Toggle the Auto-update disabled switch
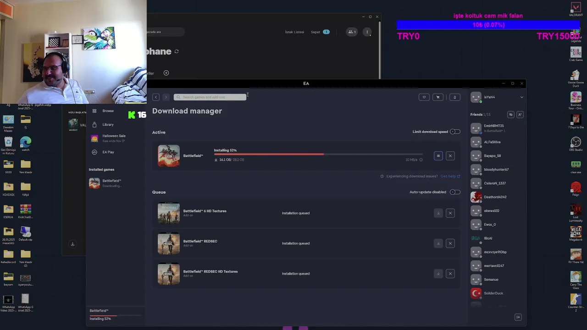587x330 pixels. 455,192
